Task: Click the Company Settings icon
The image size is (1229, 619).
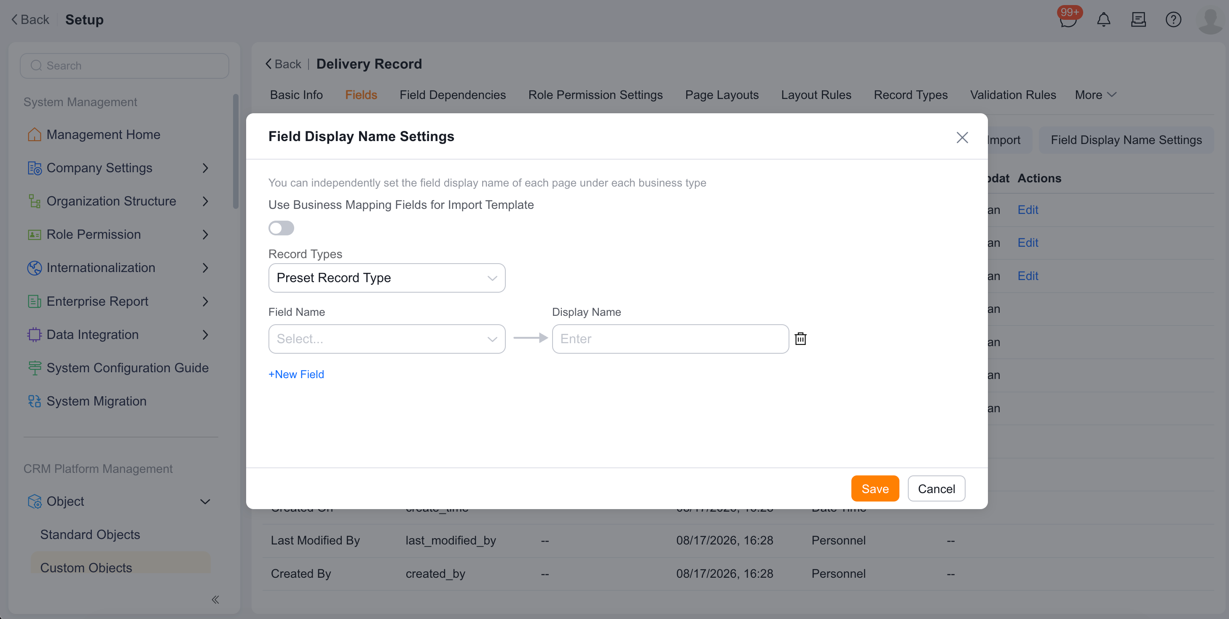Action: tap(35, 168)
